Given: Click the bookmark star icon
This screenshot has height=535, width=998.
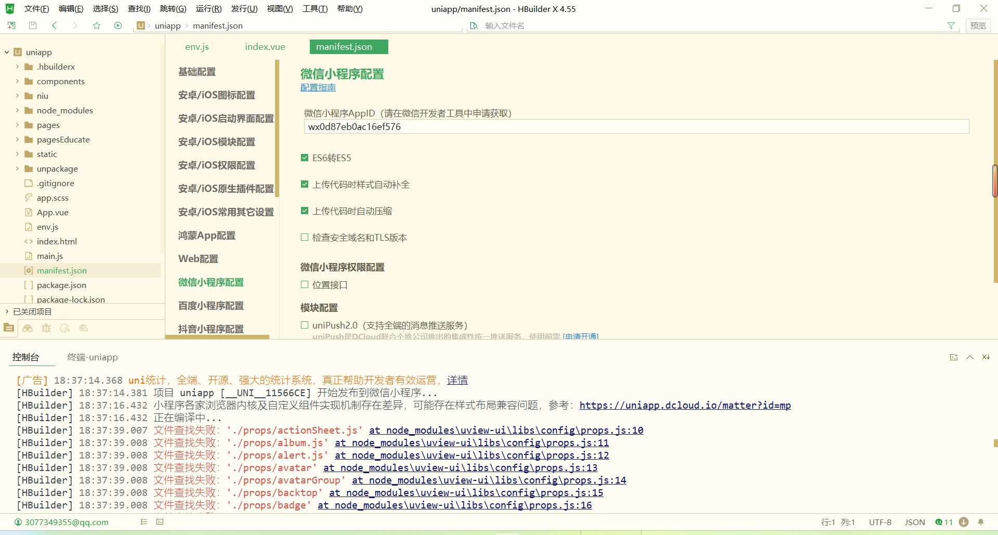Looking at the screenshot, I should (x=97, y=25).
